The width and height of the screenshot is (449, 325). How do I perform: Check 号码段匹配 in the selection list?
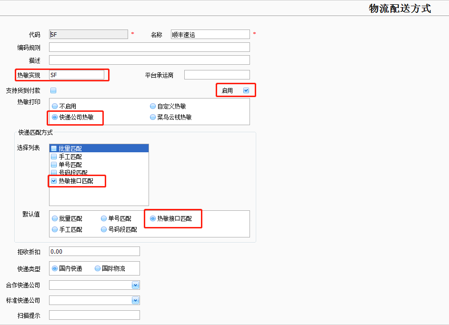[53, 172]
